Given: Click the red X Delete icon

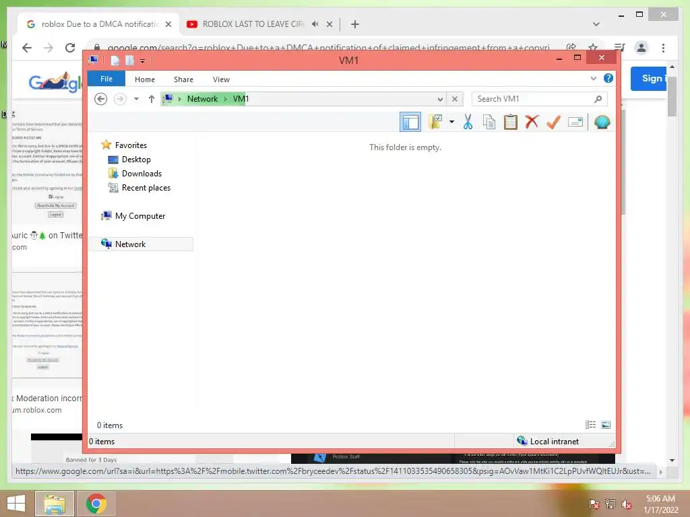Looking at the screenshot, I should 532,122.
